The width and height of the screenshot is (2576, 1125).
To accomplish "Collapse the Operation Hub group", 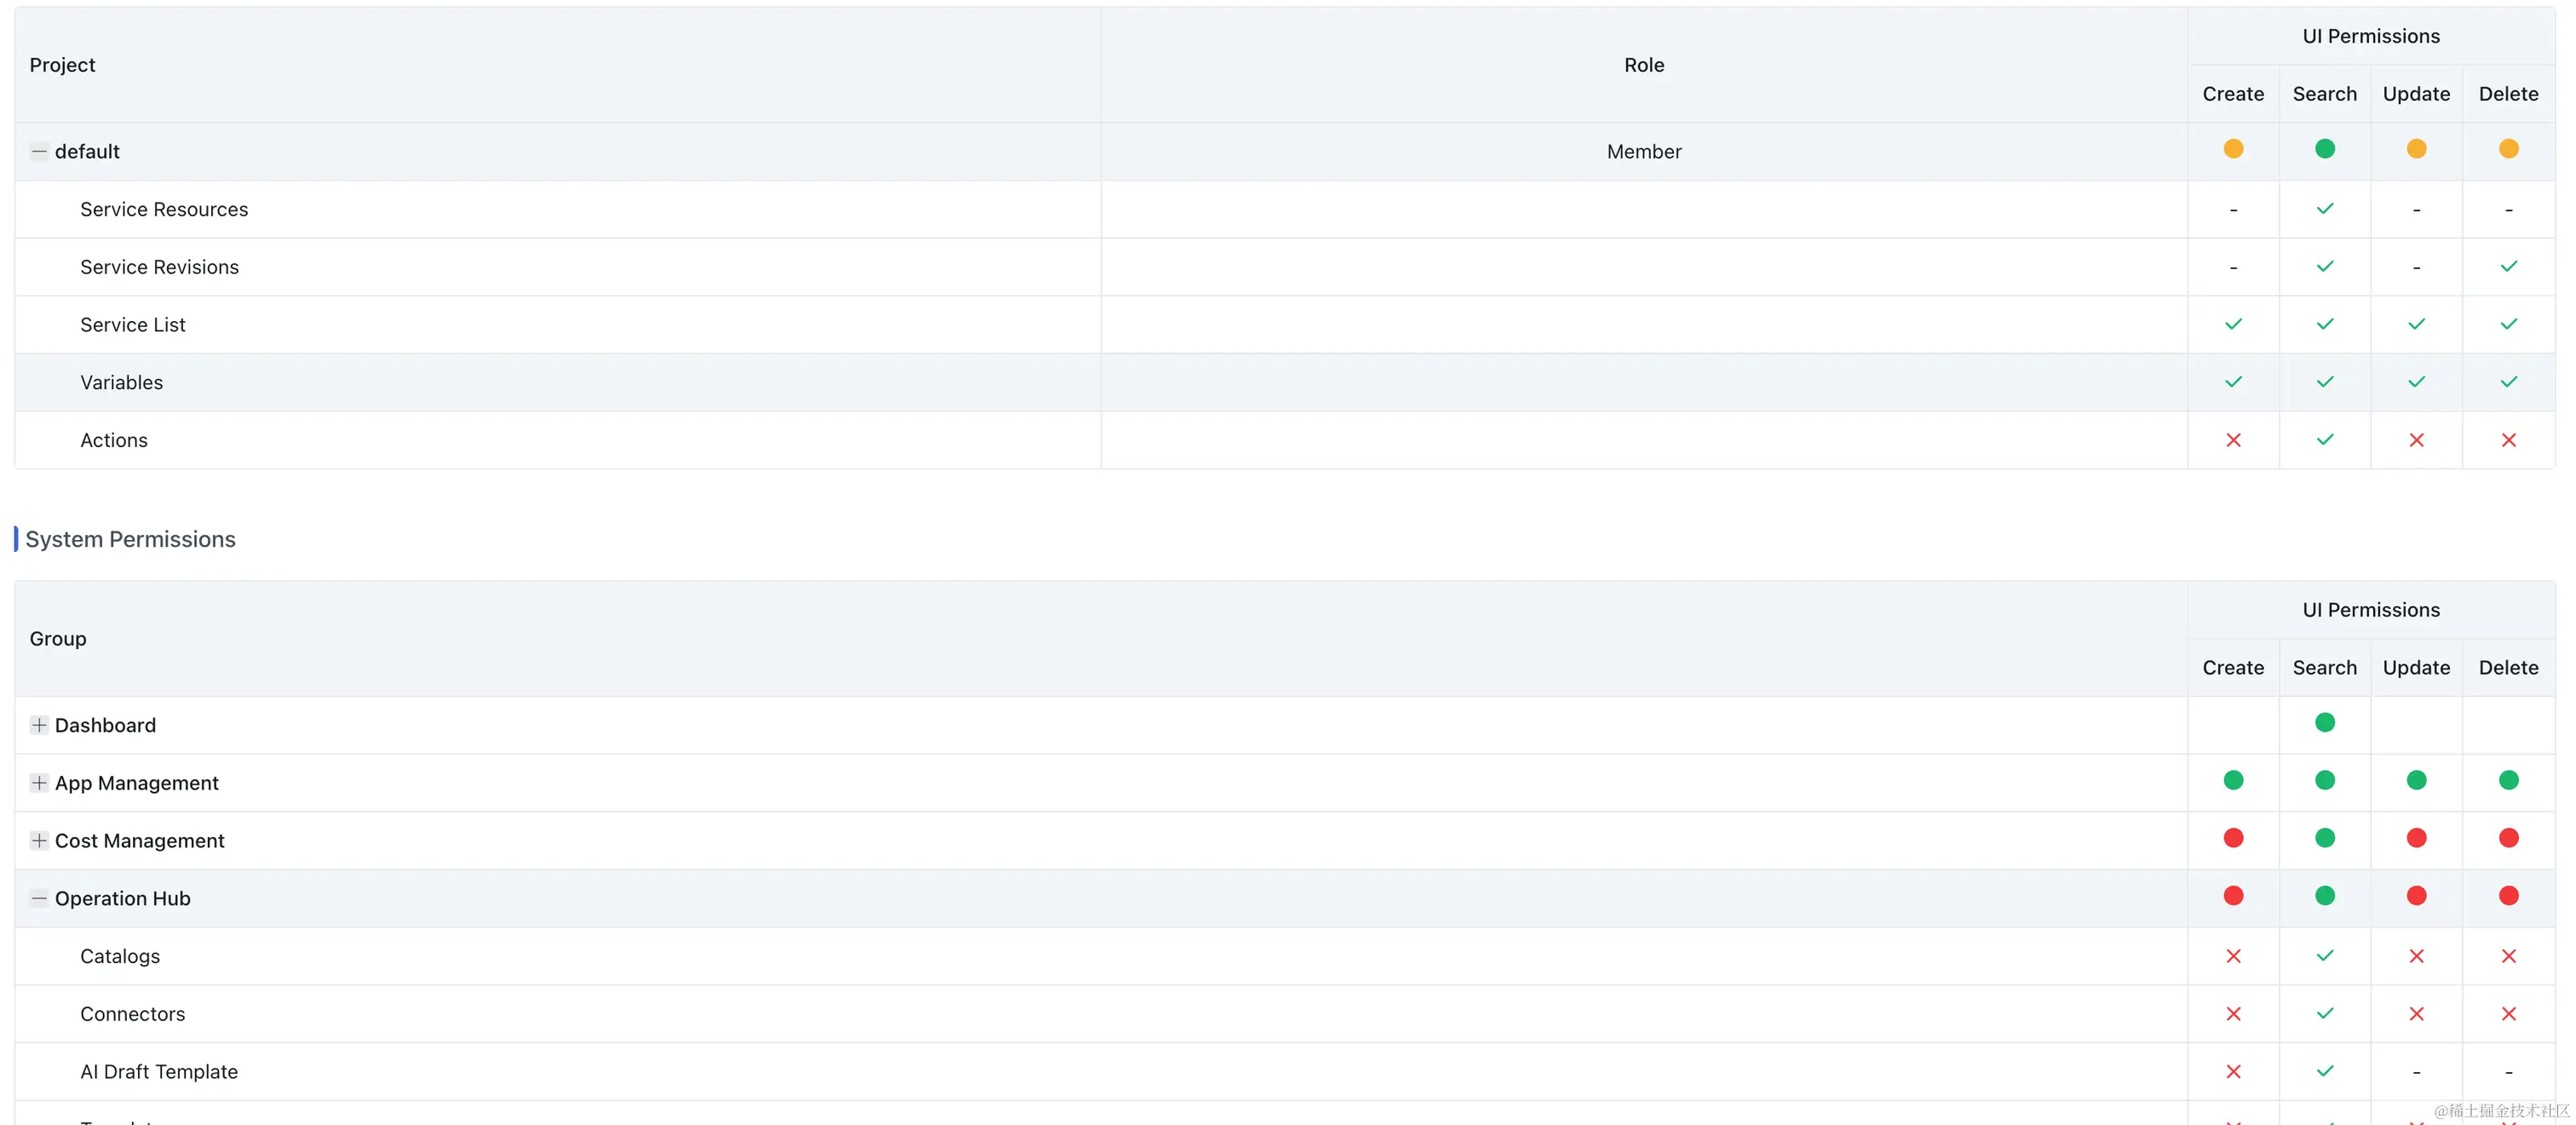I will tap(39, 898).
